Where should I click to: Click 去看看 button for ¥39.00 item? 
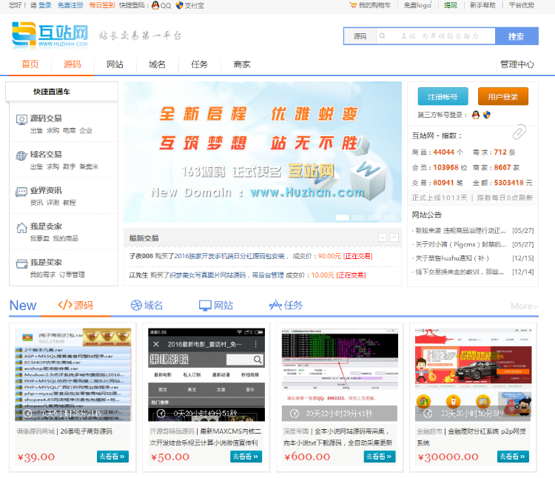point(113,457)
